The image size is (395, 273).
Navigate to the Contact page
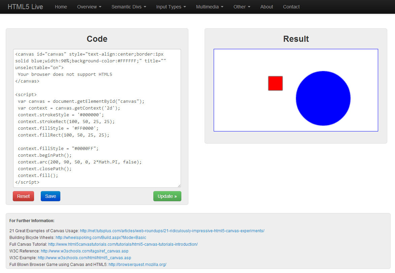pyautogui.click(x=291, y=7)
